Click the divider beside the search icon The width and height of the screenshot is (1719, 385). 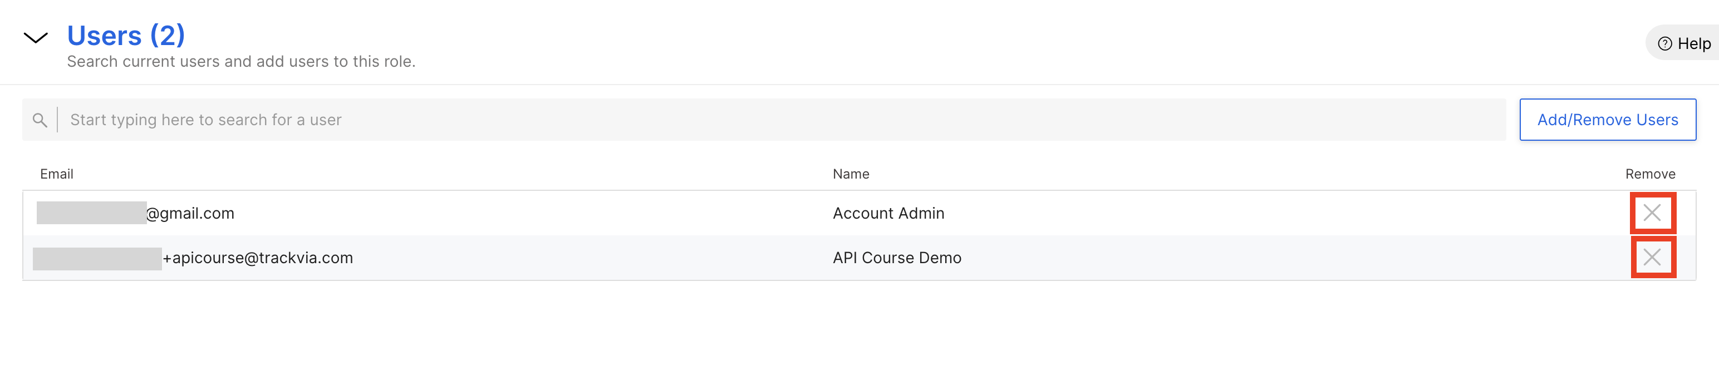point(57,120)
